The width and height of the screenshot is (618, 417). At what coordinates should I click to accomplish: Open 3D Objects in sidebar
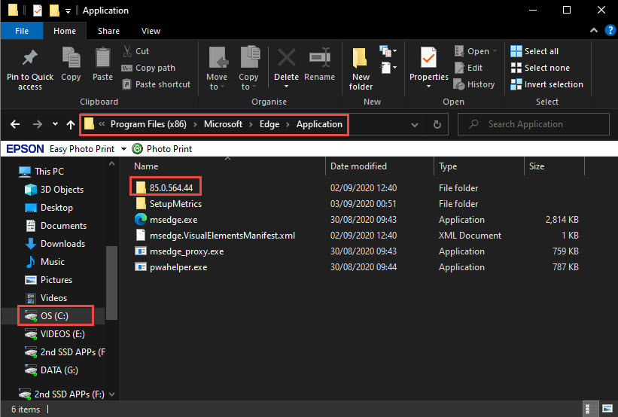[54, 190]
